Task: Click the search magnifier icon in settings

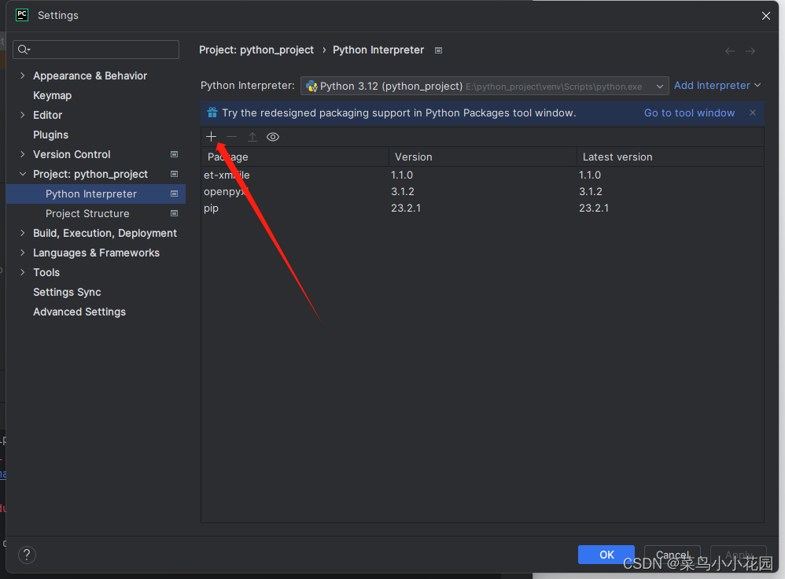Action: click(x=24, y=49)
